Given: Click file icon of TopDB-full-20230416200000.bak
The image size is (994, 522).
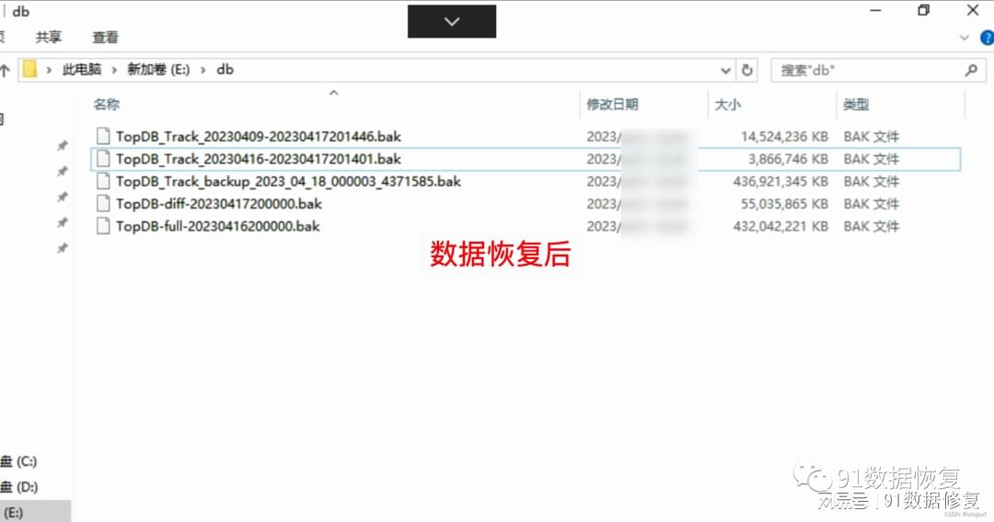Looking at the screenshot, I should tap(103, 226).
